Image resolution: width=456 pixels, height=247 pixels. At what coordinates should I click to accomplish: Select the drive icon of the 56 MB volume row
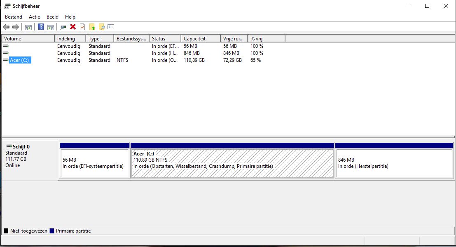coord(6,46)
